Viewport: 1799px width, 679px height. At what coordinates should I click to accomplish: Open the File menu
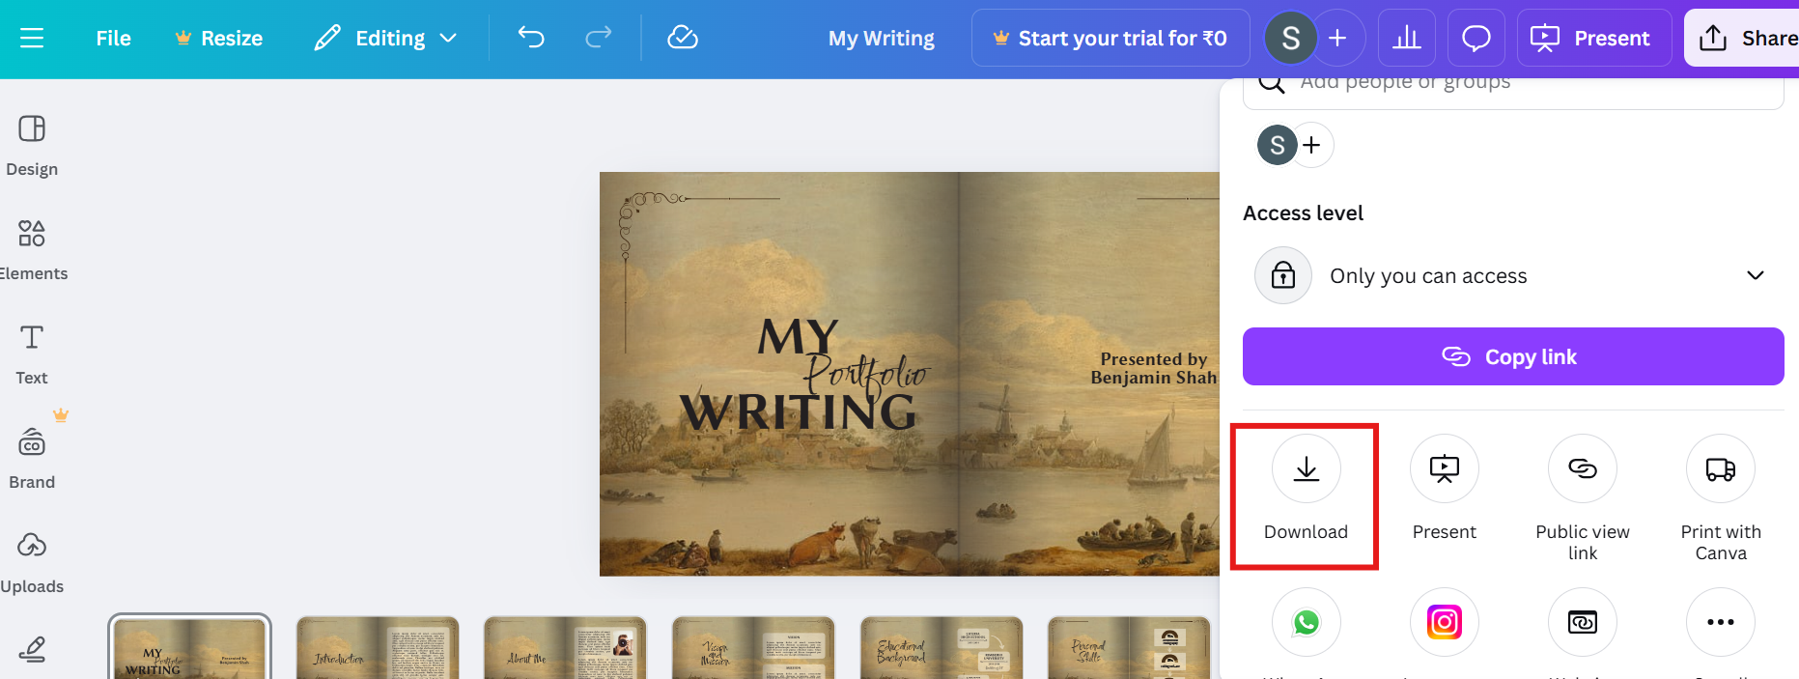pyautogui.click(x=113, y=38)
